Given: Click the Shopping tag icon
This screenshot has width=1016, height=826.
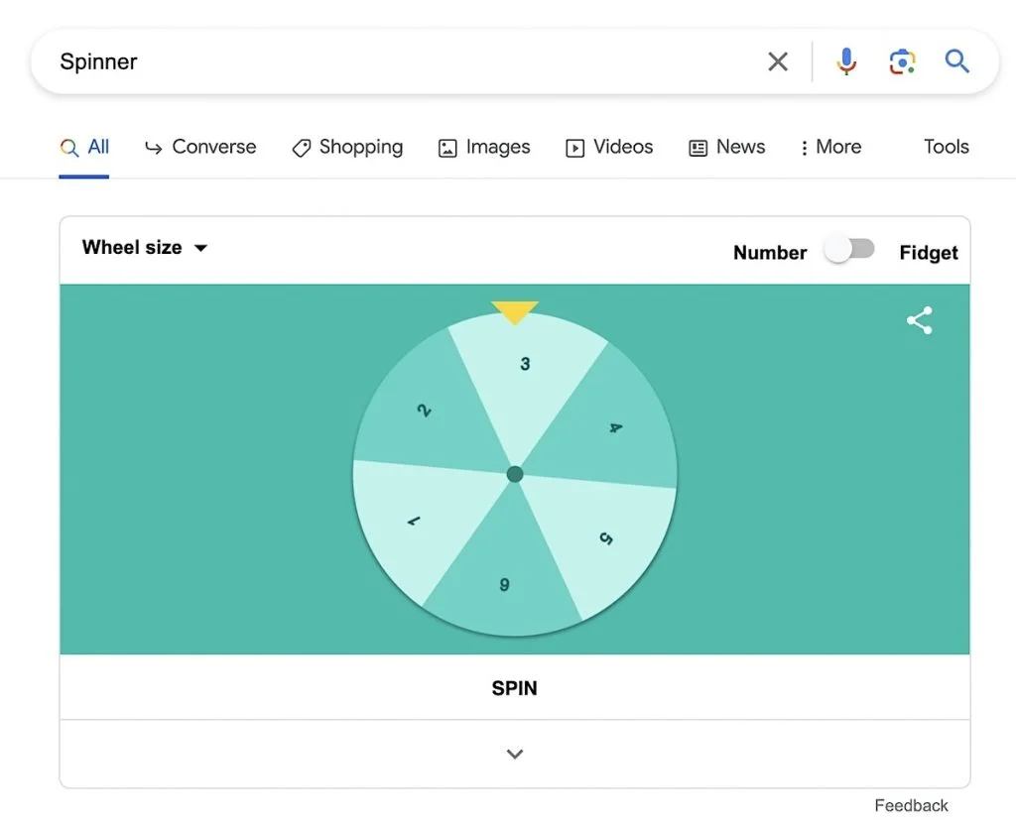Looking at the screenshot, I should (301, 147).
